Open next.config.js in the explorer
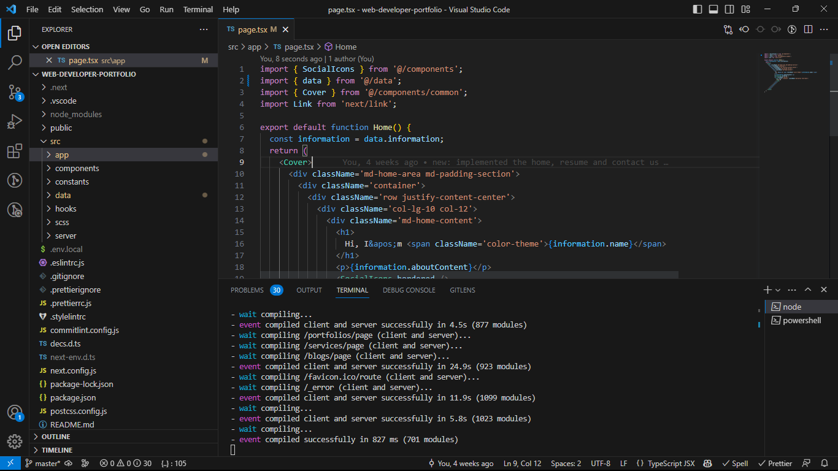The image size is (838, 471). tap(123, 370)
